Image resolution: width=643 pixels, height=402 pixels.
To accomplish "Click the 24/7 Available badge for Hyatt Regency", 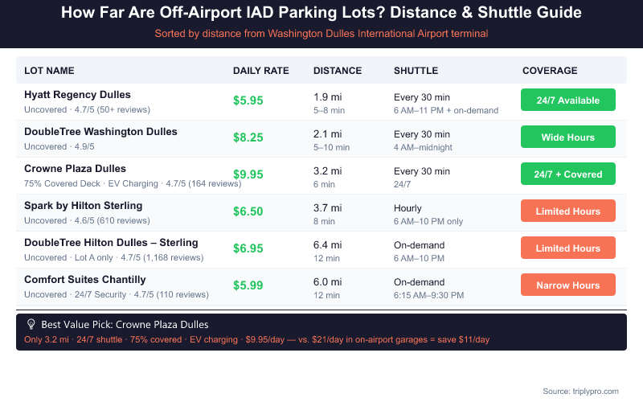I will tap(567, 100).
